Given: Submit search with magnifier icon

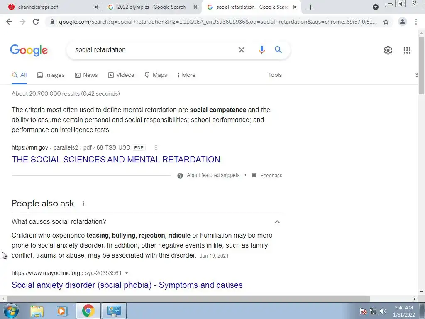Looking at the screenshot, I should pos(278,50).
